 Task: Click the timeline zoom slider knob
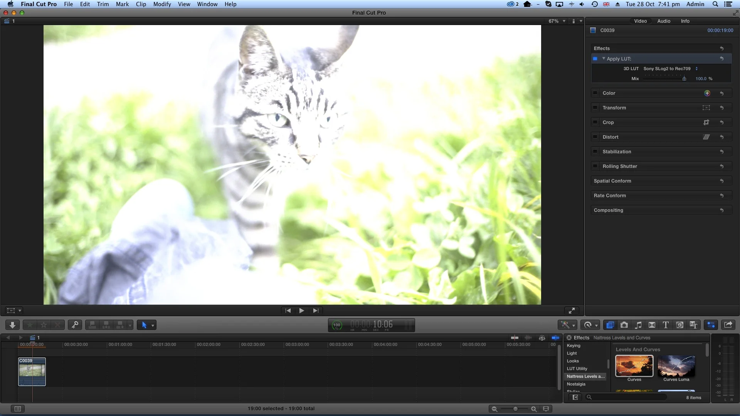point(515,409)
